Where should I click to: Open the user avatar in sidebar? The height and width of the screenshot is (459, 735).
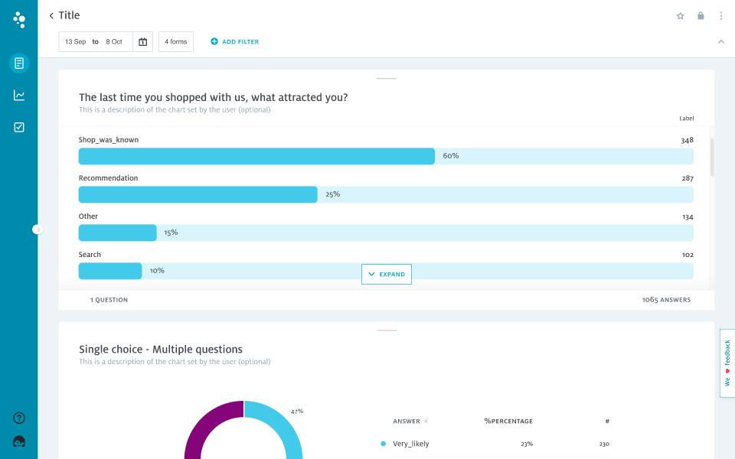pyautogui.click(x=19, y=441)
